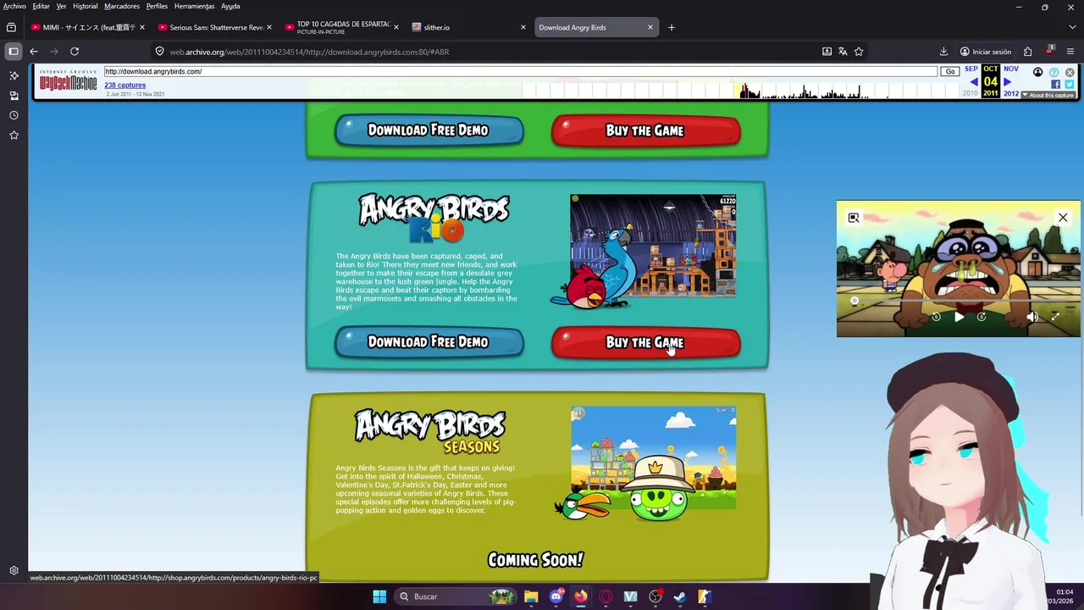The height and width of the screenshot is (610, 1084).
Task: Skip picture-in-picture video forward five seconds
Action: pyautogui.click(x=982, y=317)
